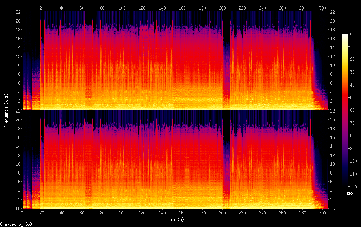
Task: Click the DC label on the right frequency axis
Action: coord(332,209)
